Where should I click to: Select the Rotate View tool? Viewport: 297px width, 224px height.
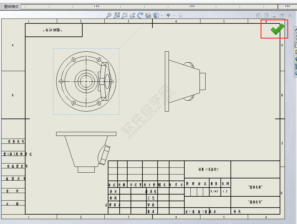pyautogui.click(x=140, y=15)
